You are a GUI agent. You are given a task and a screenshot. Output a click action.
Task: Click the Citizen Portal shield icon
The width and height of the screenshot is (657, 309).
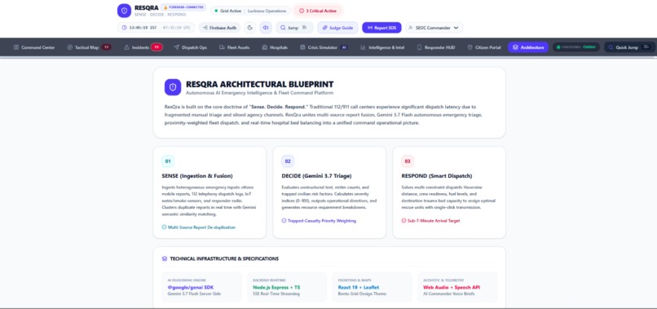point(470,47)
